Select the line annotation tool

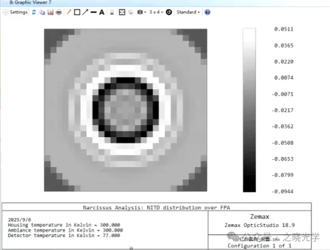[x=94, y=12]
